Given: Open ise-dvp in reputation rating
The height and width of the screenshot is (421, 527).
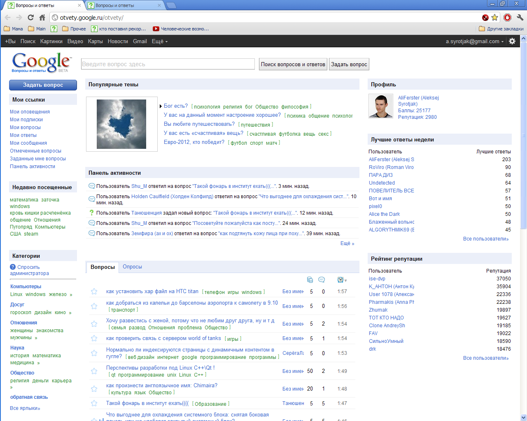Looking at the screenshot, I should [x=377, y=279].
